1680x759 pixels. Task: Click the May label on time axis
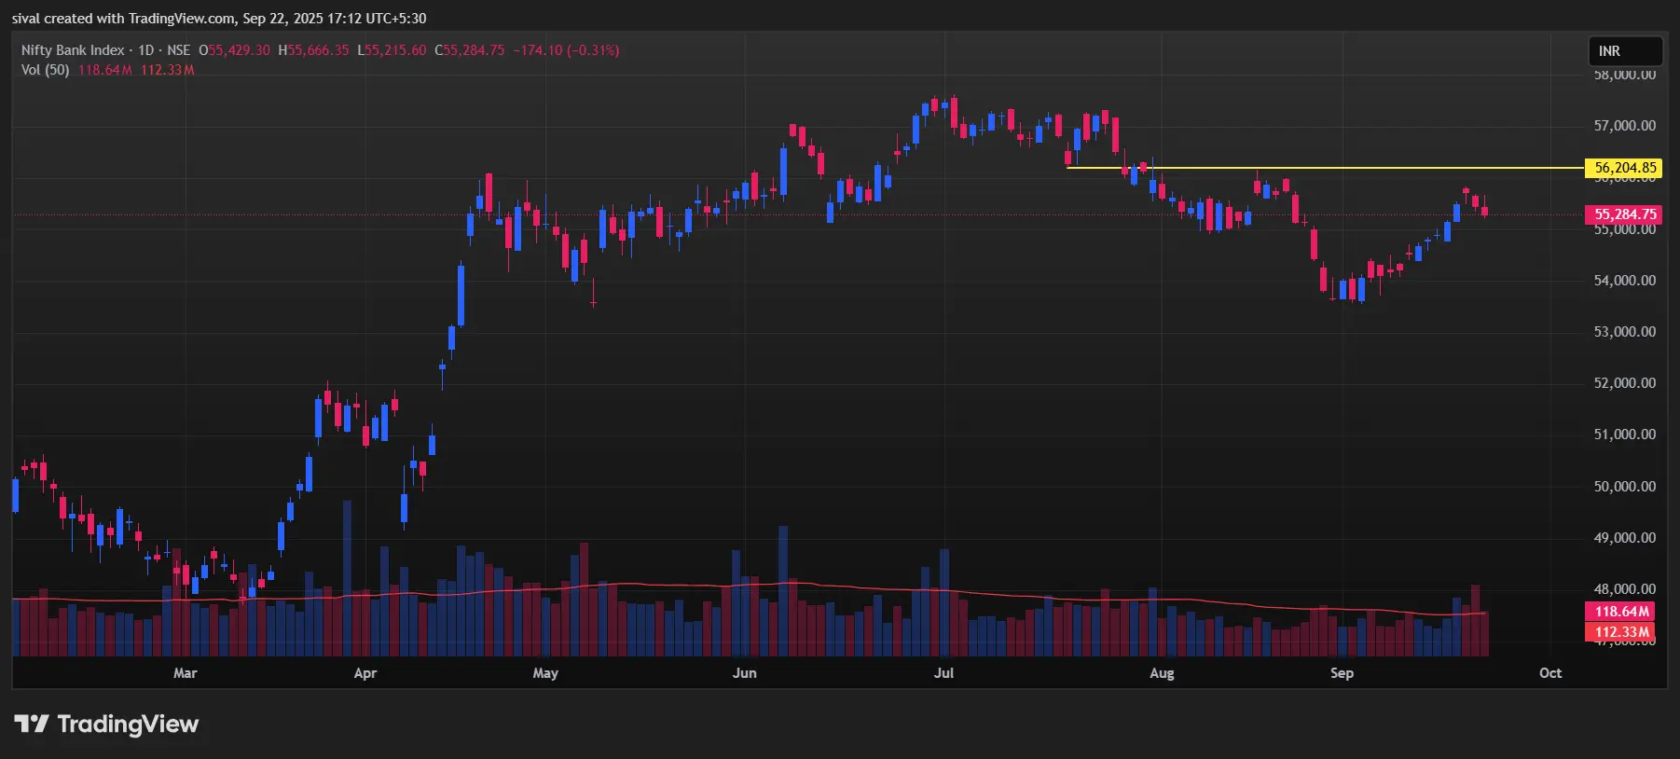point(545,673)
